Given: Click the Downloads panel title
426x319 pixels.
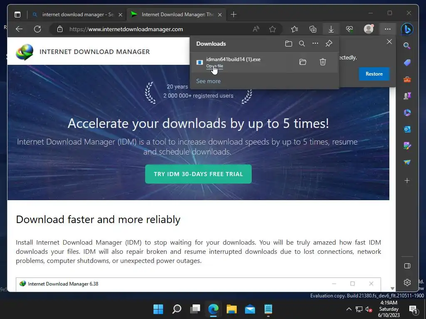Looking at the screenshot, I should coord(211,44).
